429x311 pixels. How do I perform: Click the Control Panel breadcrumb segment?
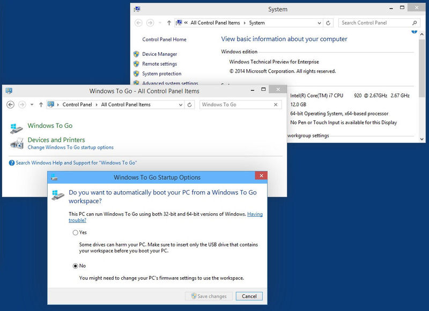(x=77, y=105)
